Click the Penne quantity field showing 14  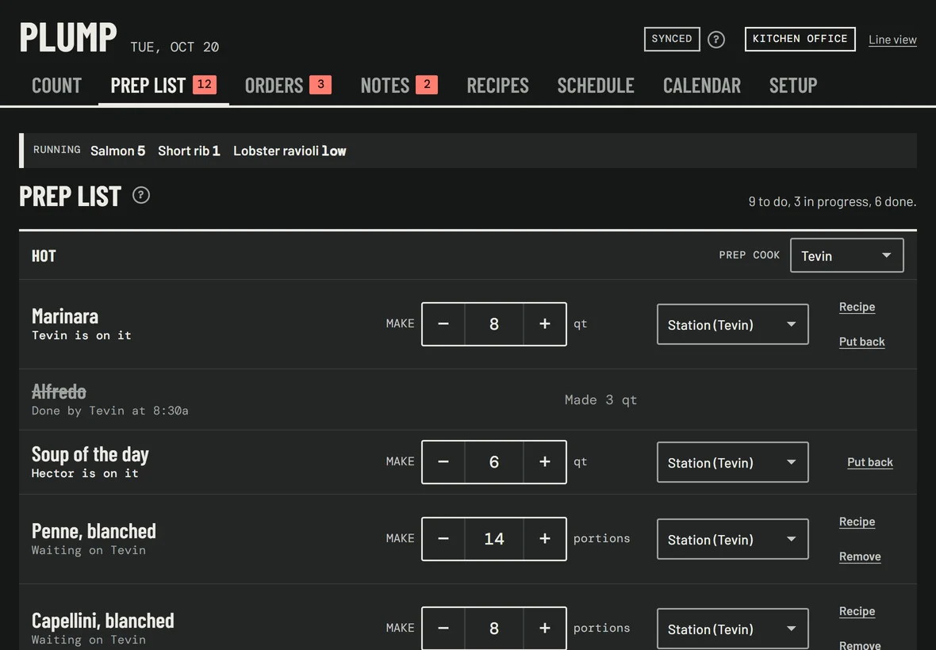(493, 539)
